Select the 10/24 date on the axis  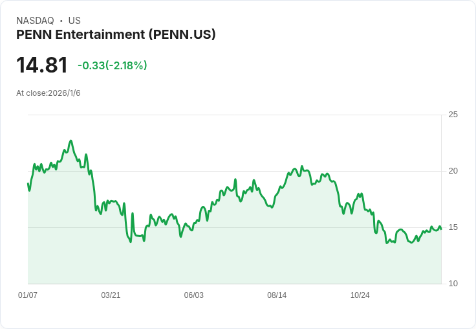(360, 295)
